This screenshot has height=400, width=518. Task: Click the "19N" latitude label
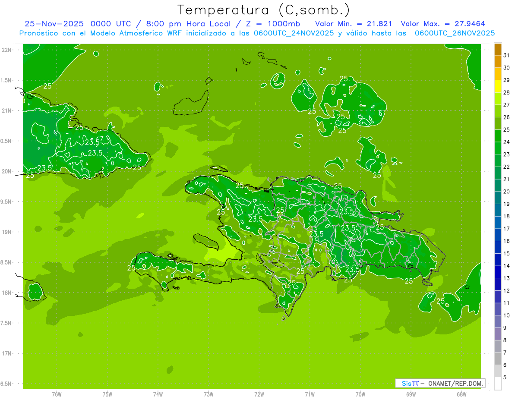(6, 232)
